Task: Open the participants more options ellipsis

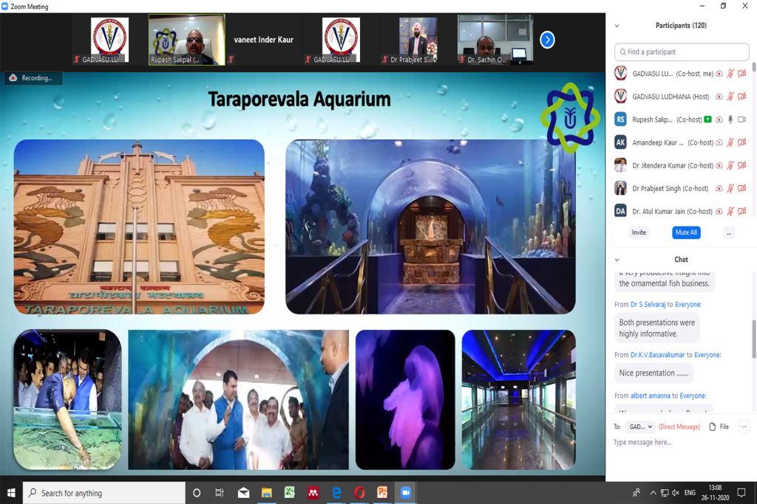Action: pos(728,232)
